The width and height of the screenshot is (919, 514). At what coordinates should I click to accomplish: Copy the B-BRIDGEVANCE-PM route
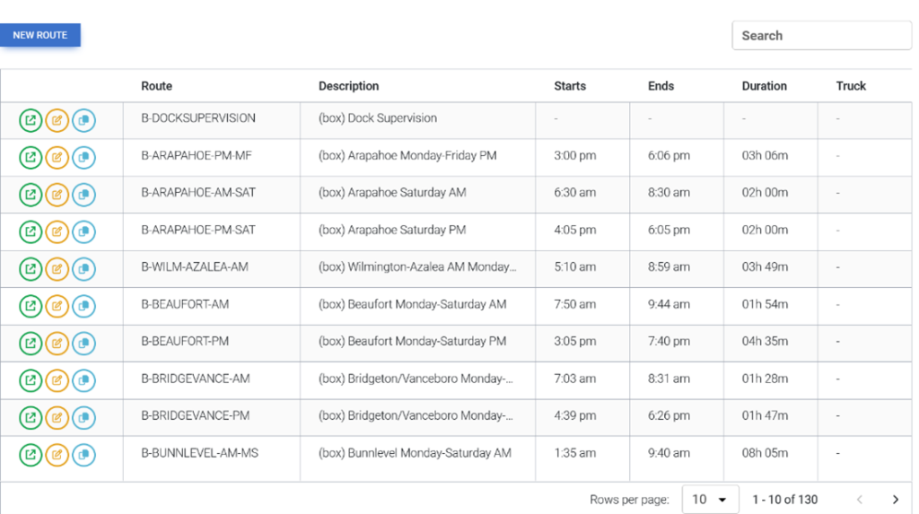tap(83, 417)
